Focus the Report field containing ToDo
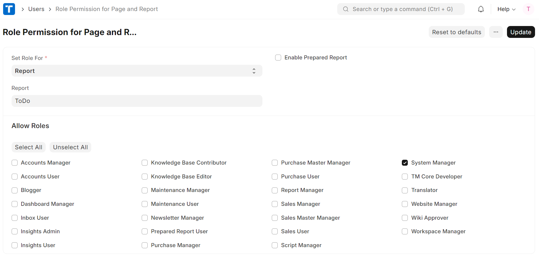 137,101
